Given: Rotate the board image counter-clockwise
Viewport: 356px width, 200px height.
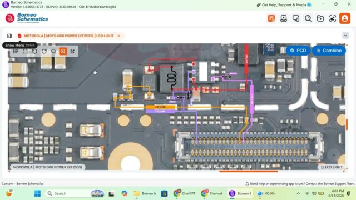Looking at the screenshot, I should coord(34,51).
